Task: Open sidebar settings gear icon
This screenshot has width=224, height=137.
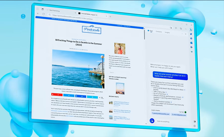Action: tap(195, 126)
